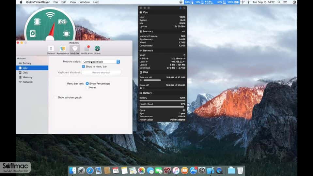Viewport: 313px width, 176px height.
Task: Select Battery in the Modules list
Action: click(x=32, y=63)
